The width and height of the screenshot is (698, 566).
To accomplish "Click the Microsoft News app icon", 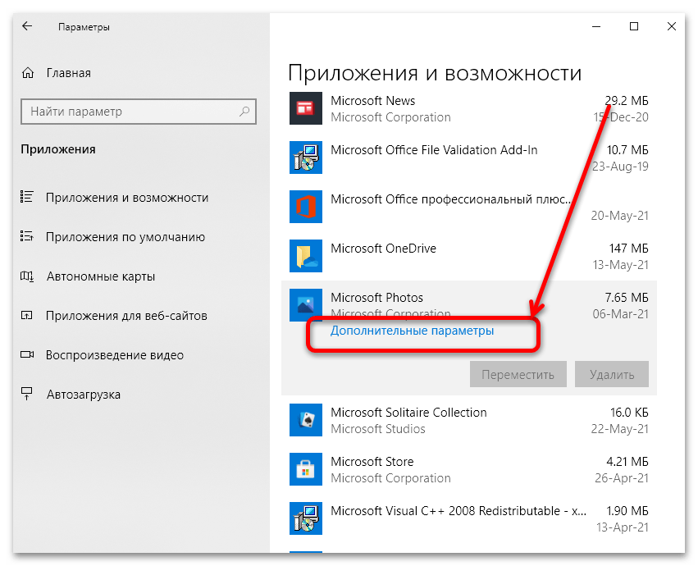I will [306, 108].
